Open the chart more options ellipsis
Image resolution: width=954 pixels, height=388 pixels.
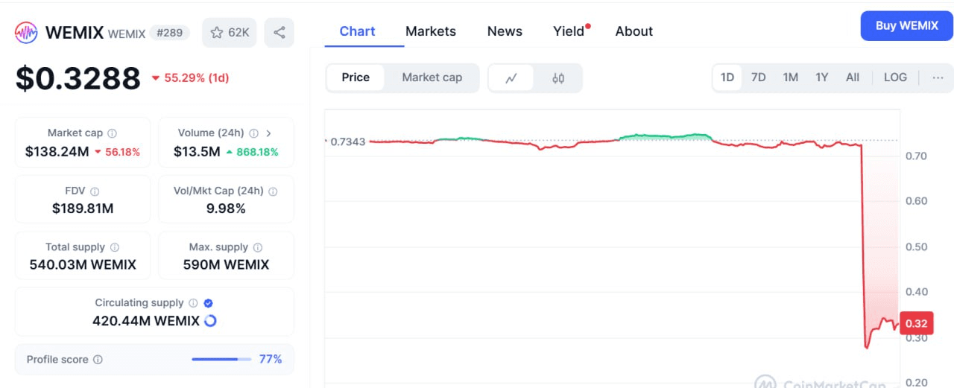click(x=938, y=77)
